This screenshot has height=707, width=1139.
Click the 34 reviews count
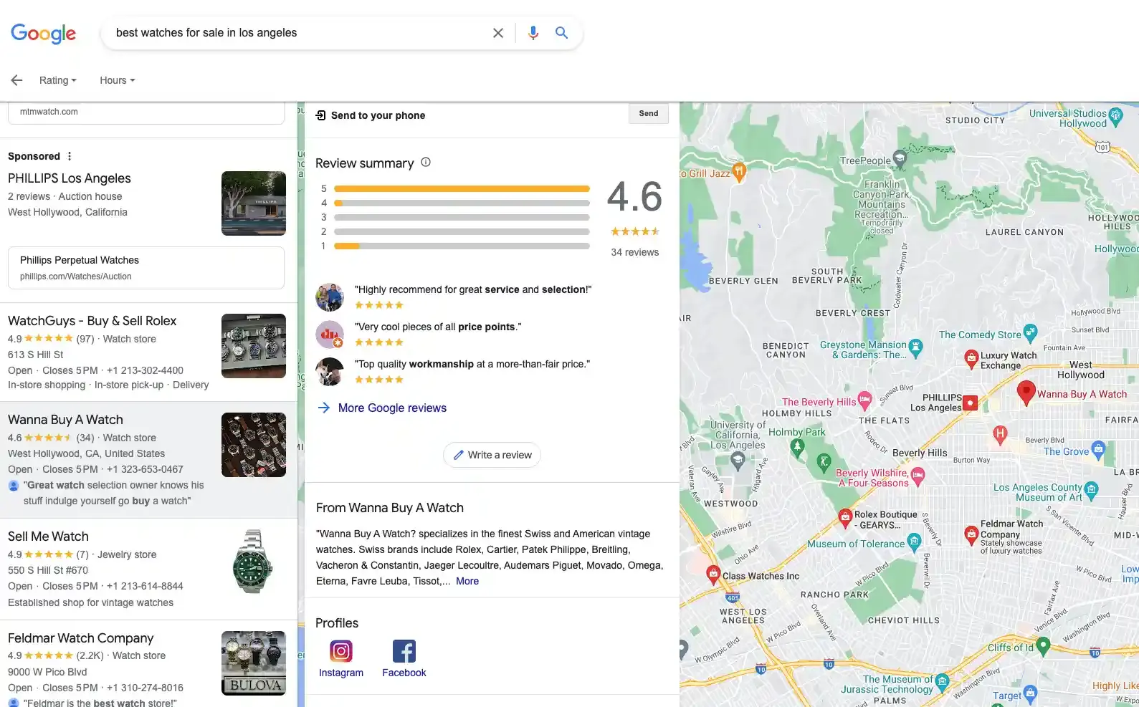click(634, 252)
